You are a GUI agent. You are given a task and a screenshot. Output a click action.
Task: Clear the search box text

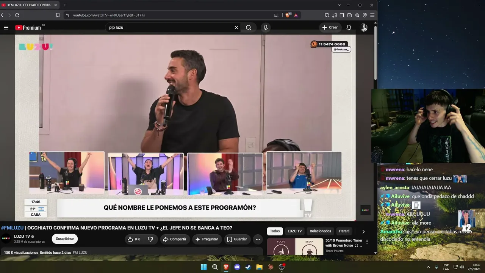(x=236, y=27)
